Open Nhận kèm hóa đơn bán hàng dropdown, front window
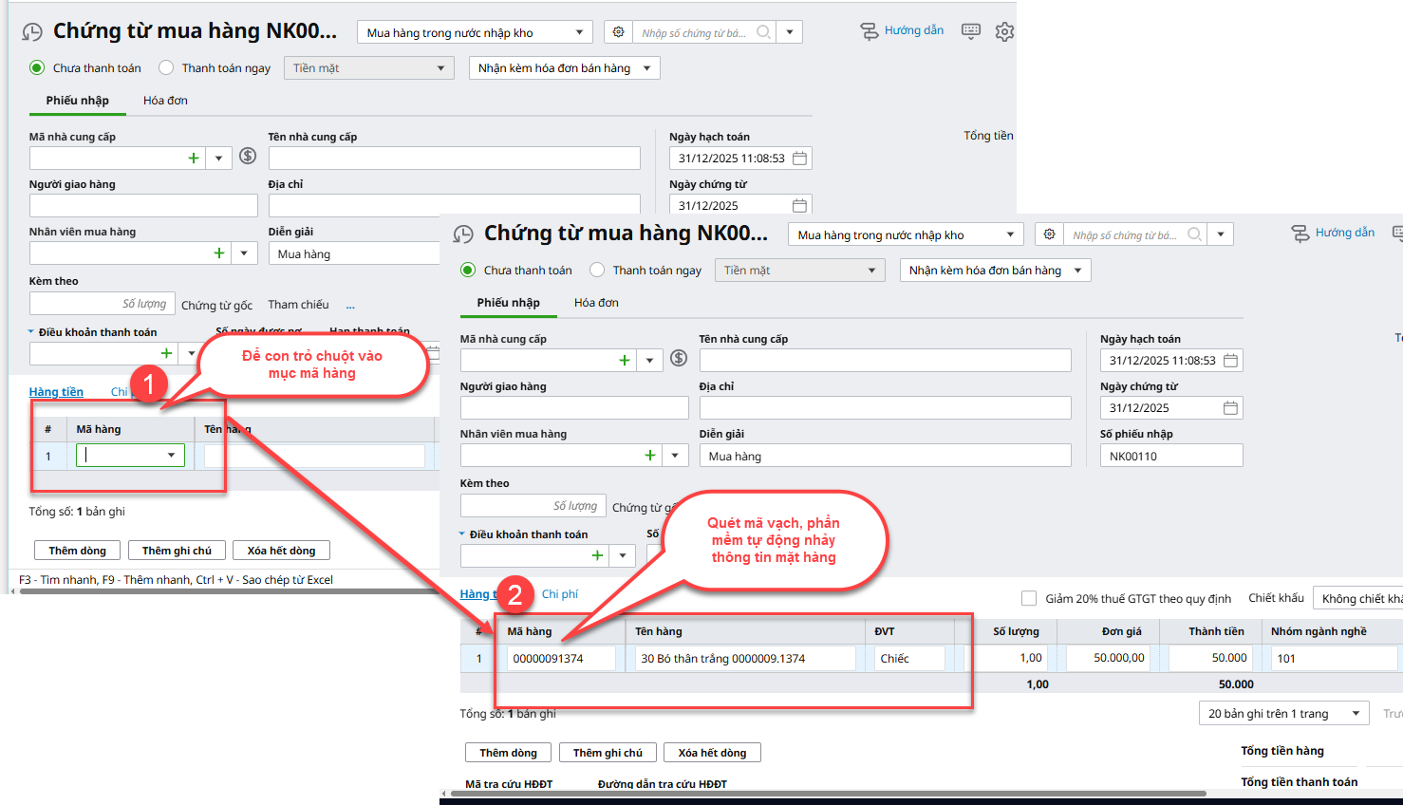The image size is (1403, 805). [995, 271]
